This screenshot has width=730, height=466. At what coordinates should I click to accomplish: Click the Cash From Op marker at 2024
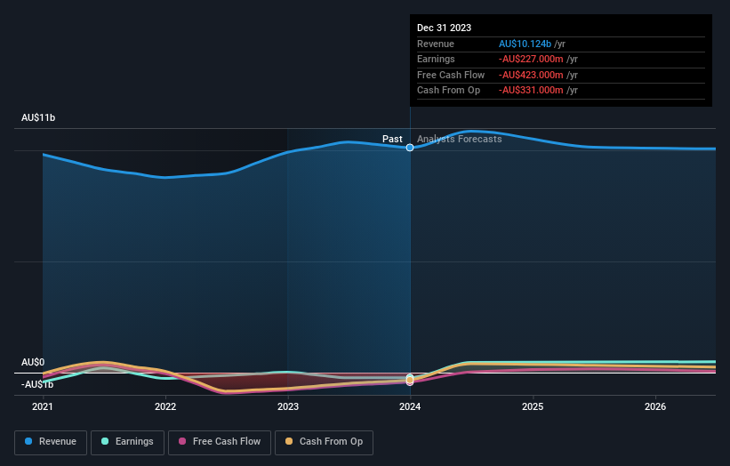pos(410,381)
